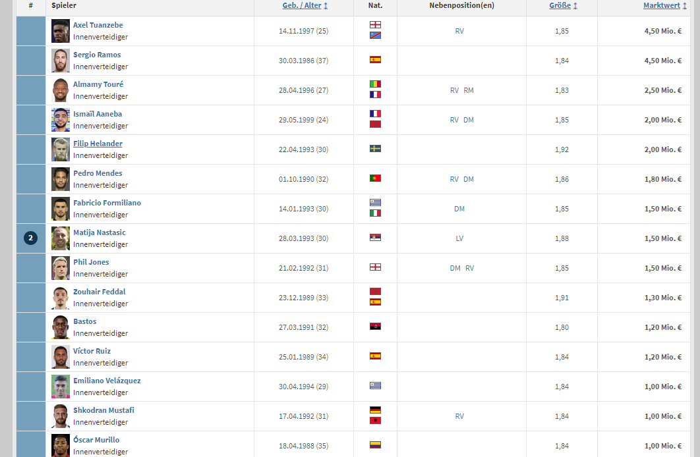The width and height of the screenshot is (700, 457).
Task: Click Portugal flag icon for Pedro Mendes
Action: coord(375,178)
